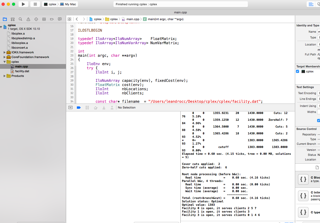This screenshot has width=320, height=223.
Task: Select My Mac destination in toolbar
Action: (x=68, y=4)
